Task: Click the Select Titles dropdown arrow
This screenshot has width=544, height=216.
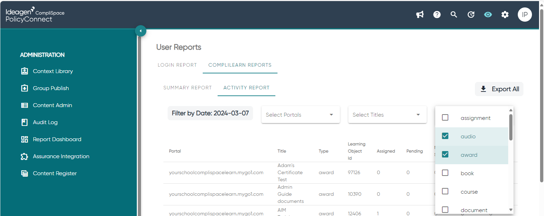Action: click(x=418, y=115)
